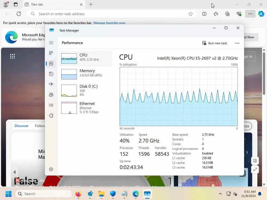
Task: Open Copilot sidebar icon in Edge
Action: [261, 14]
